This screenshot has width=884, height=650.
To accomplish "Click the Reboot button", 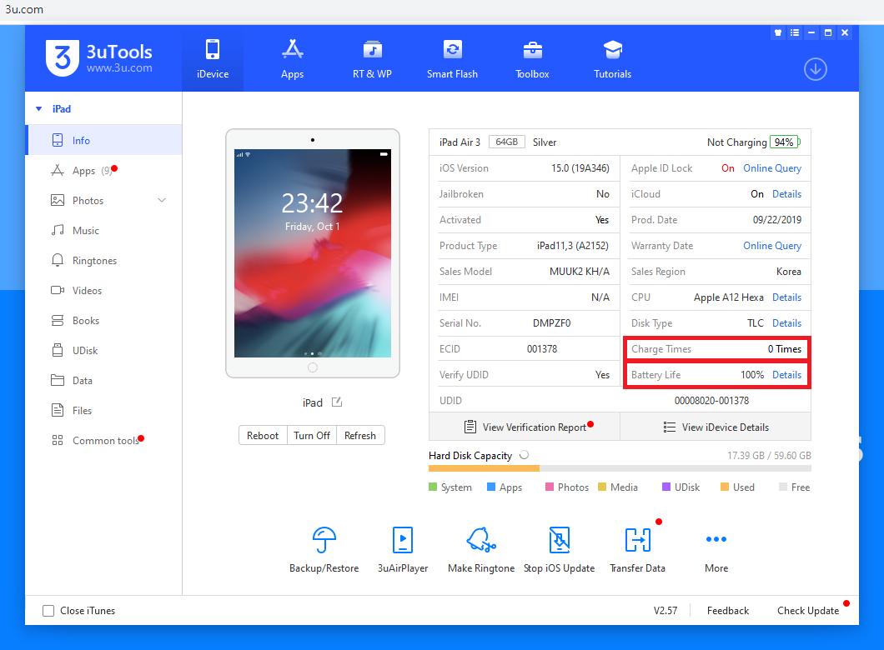I will 263,435.
